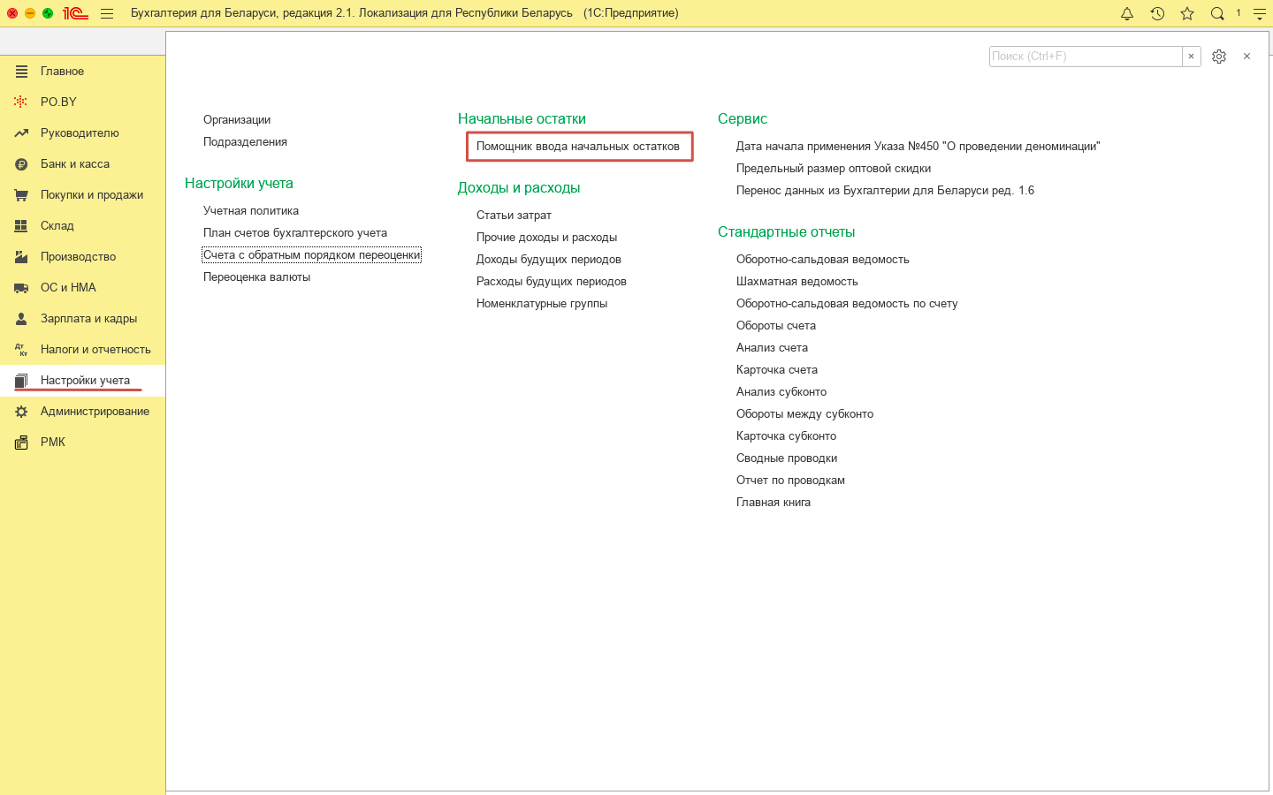
Task: Expand the service menu at top right
Action: pyautogui.click(x=1260, y=13)
